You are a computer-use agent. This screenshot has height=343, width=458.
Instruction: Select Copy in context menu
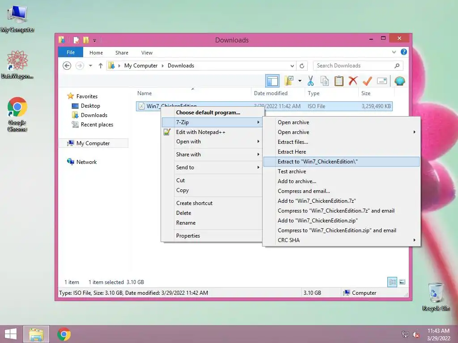212,190
